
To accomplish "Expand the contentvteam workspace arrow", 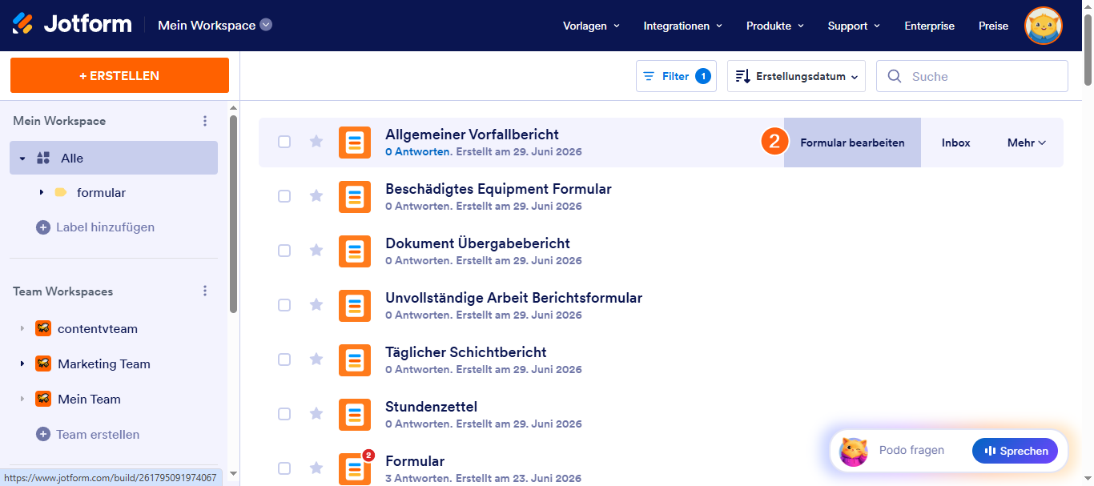I will click(x=22, y=328).
